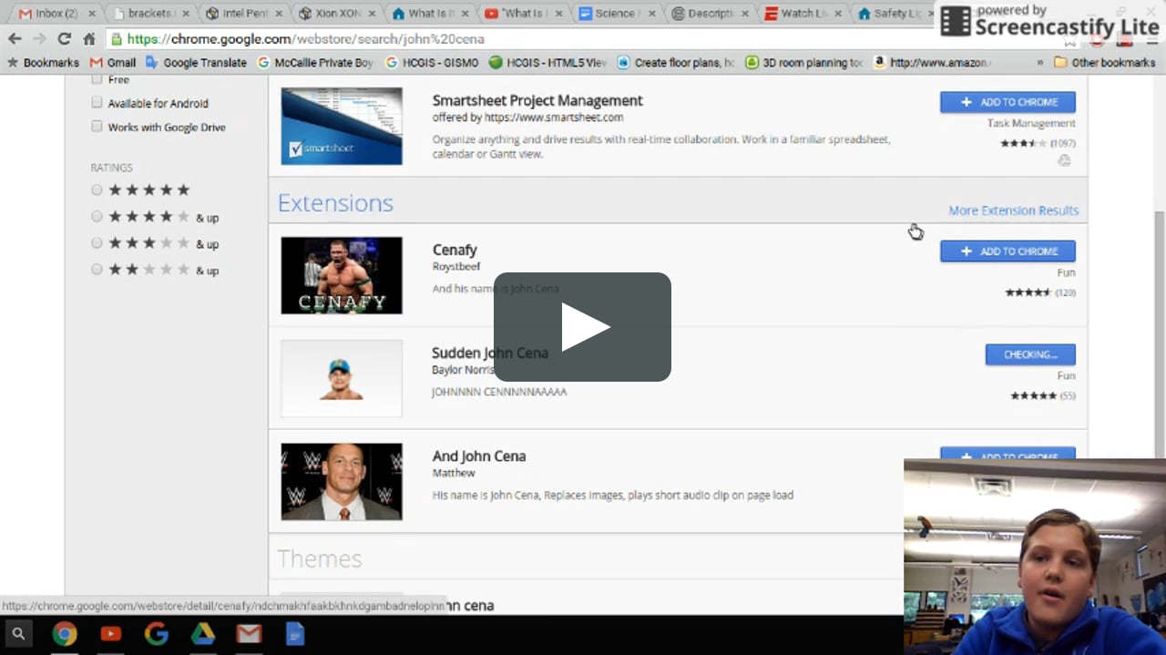Reload the page with the refresh icon
The width and height of the screenshot is (1166, 655).
click(64, 38)
